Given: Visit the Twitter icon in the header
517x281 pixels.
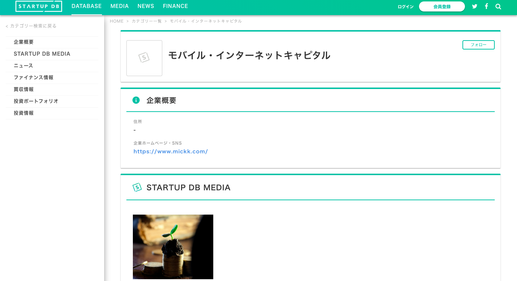Looking at the screenshot, I should [475, 6].
